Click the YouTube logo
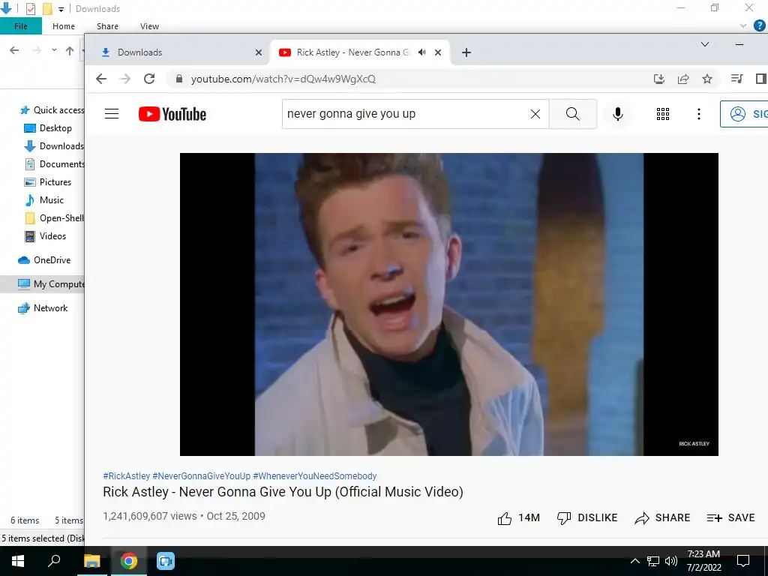The height and width of the screenshot is (576, 768). click(x=172, y=114)
